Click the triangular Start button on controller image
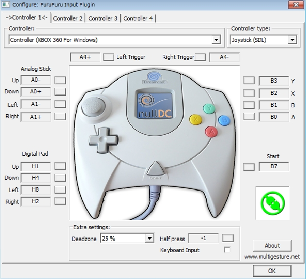This screenshot has height=279, width=306. pyautogui.click(x=155, y=168)
